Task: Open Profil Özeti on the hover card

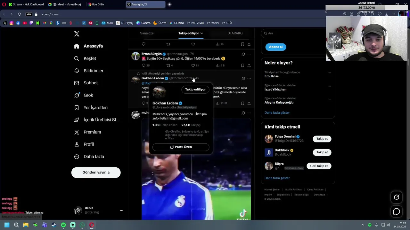Action: pos(181,147)
